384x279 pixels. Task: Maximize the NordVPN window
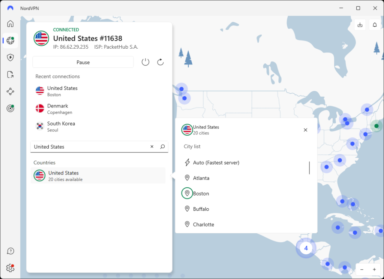358,8
